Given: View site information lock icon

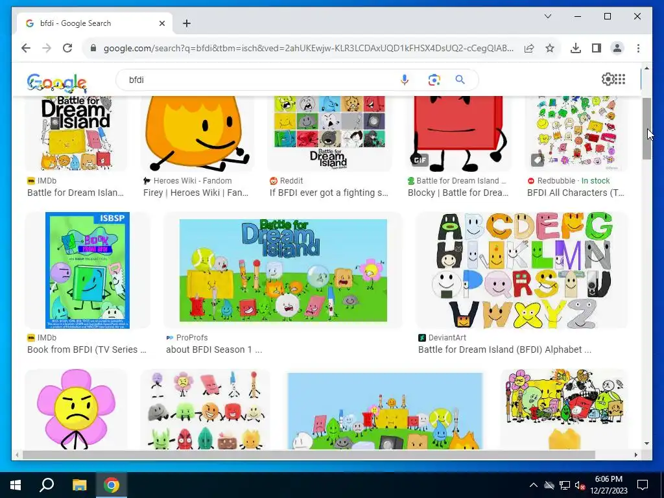Looking at the screenshot, I should click(x=93, y=48).
